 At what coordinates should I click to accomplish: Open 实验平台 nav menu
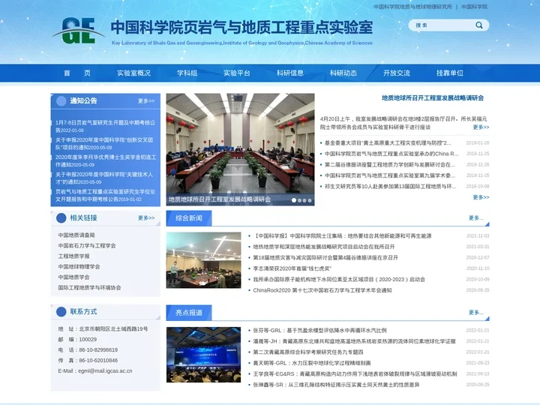[236, 73]
